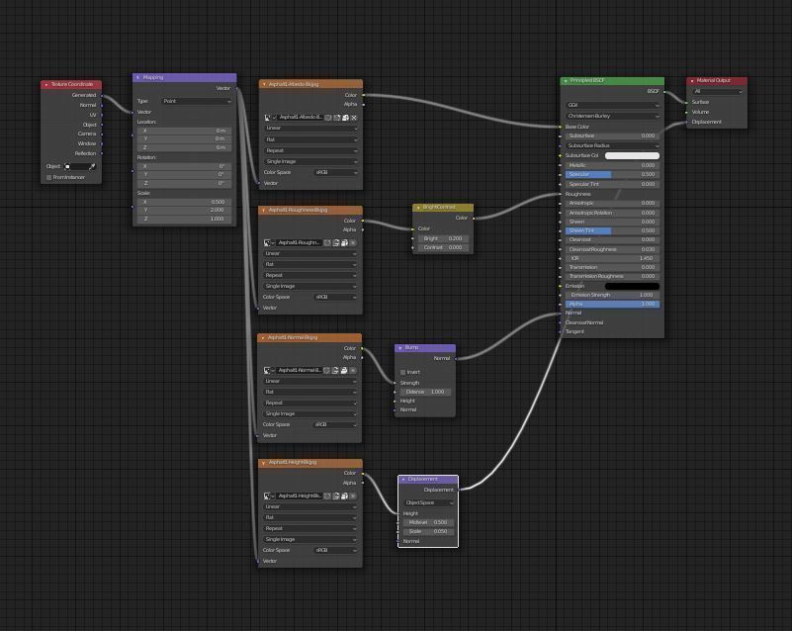Open Repeat extension dropdown in Normal node
Viewport: 792px width, 631px height.
[x=310, y=404]
